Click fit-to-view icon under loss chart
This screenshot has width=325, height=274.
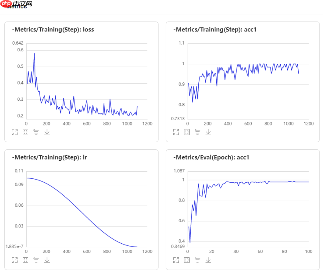[25, 132]
